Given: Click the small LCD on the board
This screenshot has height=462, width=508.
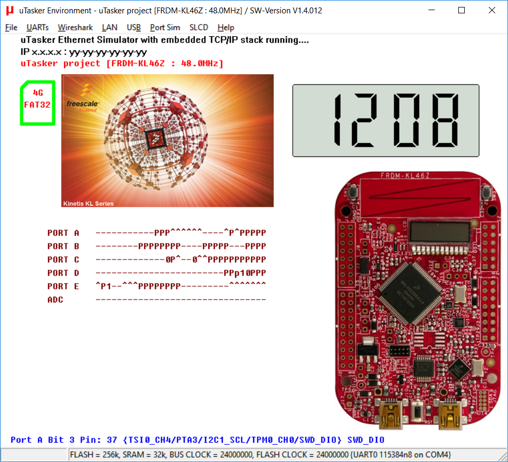Looking at the screenshot, I should [440, 231].
